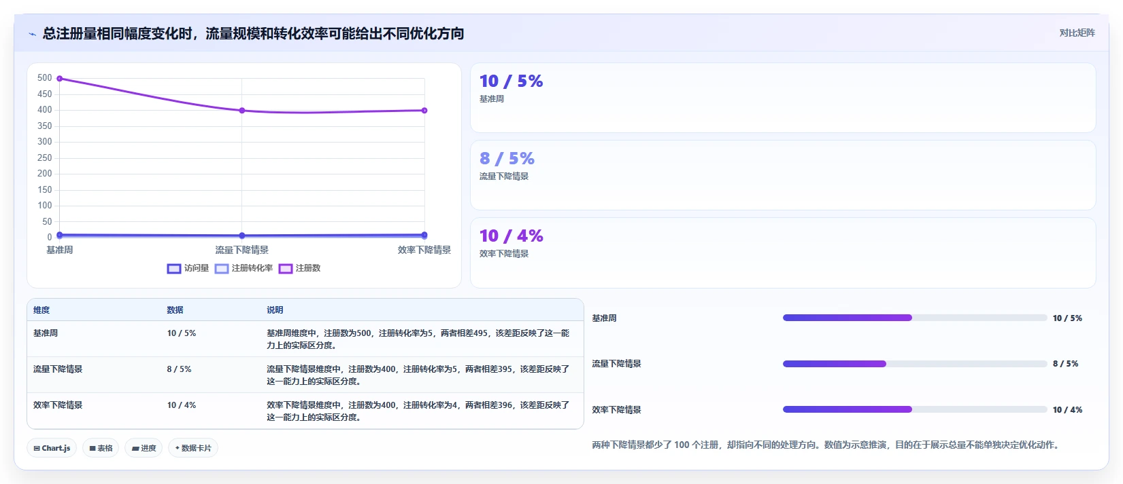This screenshot has height=484, width=1123.
Task: Click the icon inside the 数据卡片 tag
Action: (x=178, y=448)
